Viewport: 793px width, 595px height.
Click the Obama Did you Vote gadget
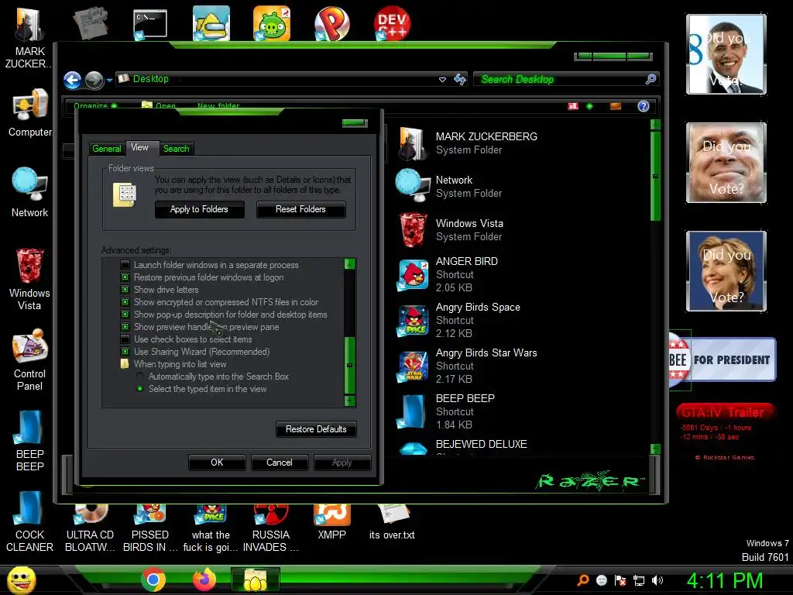(x=726, y=54)
